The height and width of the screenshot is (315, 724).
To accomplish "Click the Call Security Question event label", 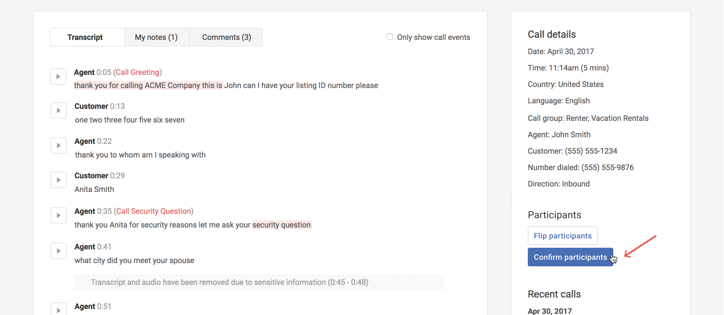I will coord(153,211).
